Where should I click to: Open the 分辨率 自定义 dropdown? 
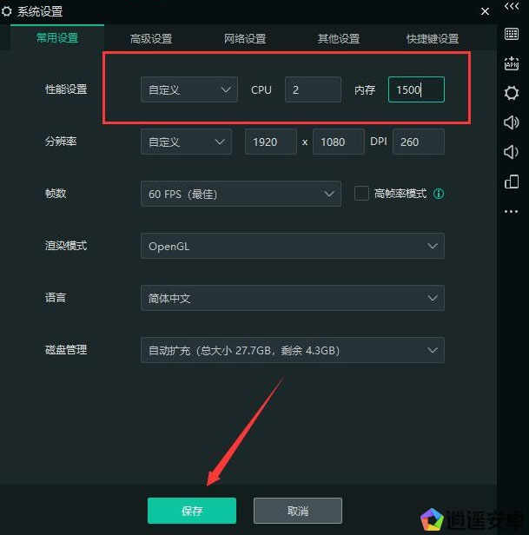pyautogui.click(x=187, y=142)
